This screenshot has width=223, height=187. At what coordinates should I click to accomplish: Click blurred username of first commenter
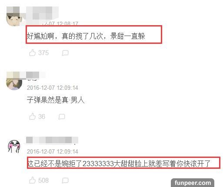pos(42,13)
